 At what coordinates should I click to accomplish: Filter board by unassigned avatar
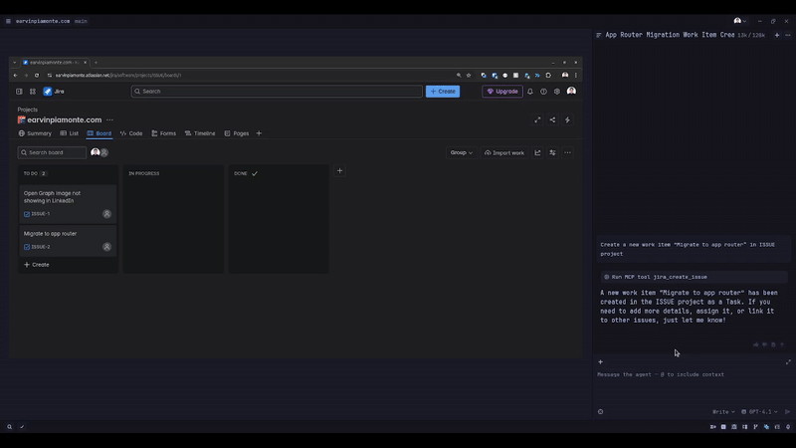[x=104, y=152]
